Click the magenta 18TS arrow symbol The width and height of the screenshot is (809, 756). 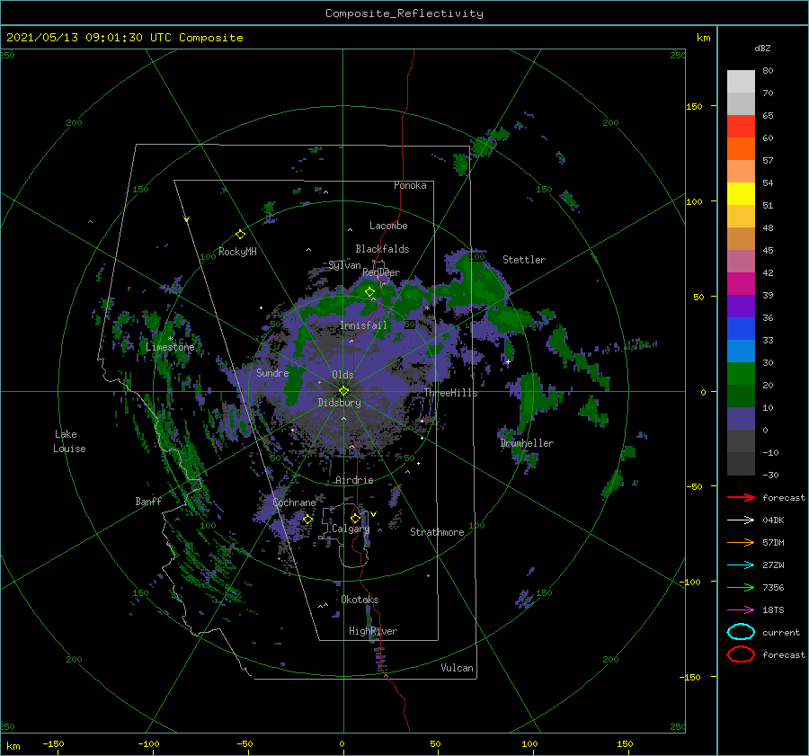741,610
